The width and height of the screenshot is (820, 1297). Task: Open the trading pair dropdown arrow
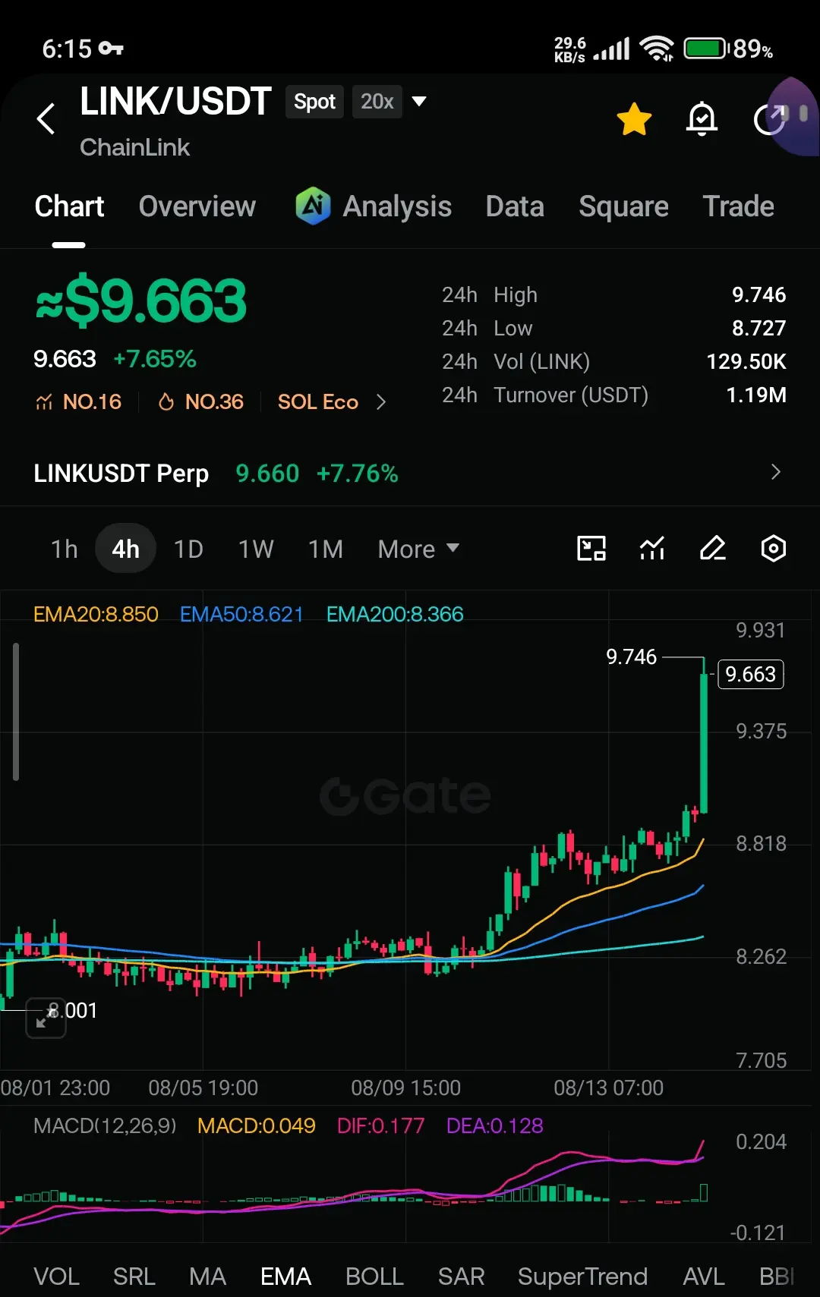(418, 101)
